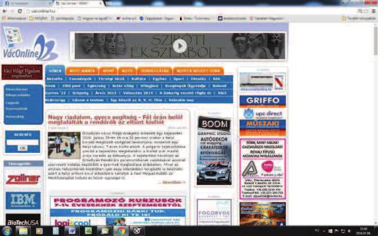Bookmark this page with the star icon
Image resolution: width=378 pixels, height=236 pixels.
pos(367,11)
